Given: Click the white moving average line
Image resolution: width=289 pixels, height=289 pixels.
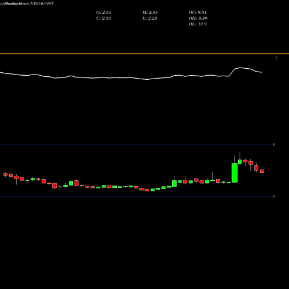Looking at the screenshot, I should tap(131, 77).
